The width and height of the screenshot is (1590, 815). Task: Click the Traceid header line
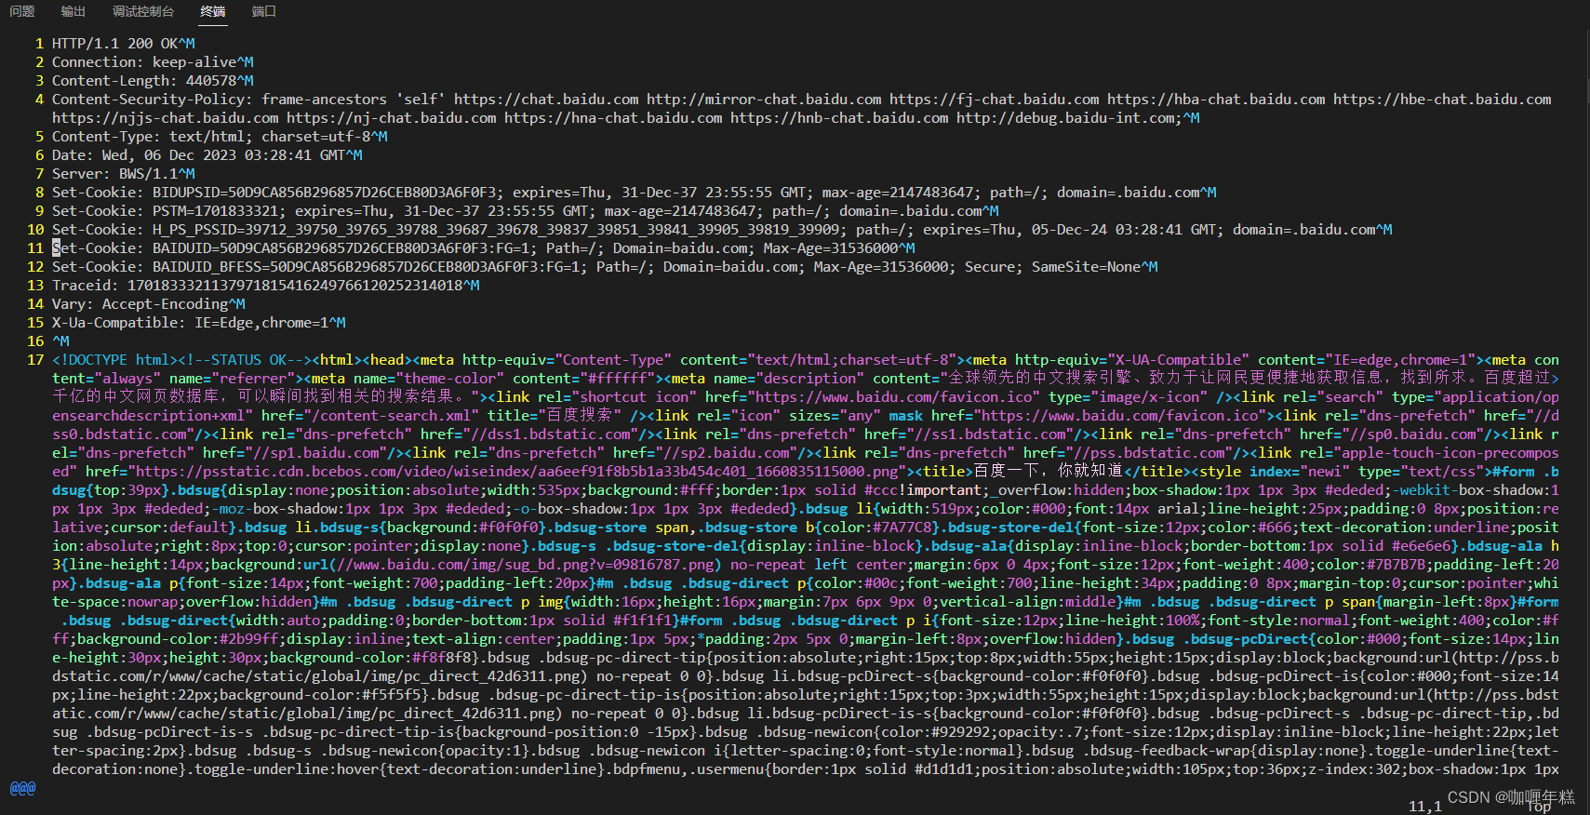point(266,286)
